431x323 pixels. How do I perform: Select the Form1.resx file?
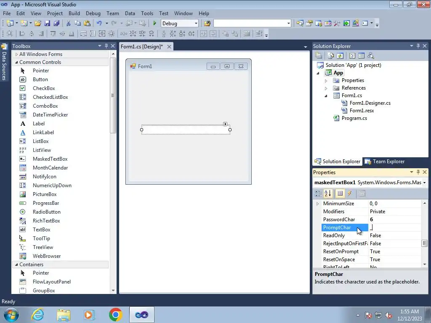click(362, 111)
